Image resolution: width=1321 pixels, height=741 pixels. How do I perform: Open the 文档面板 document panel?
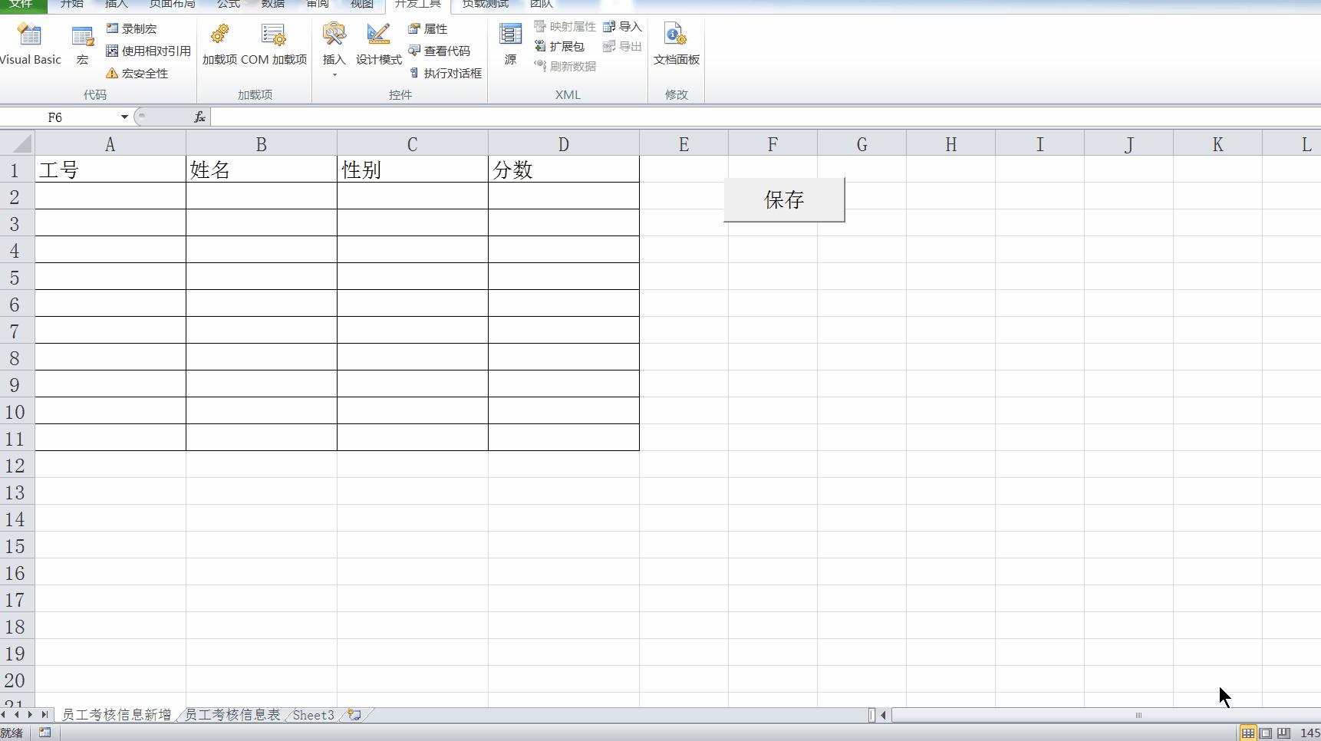pyautogui.click(x=675, y=44)
